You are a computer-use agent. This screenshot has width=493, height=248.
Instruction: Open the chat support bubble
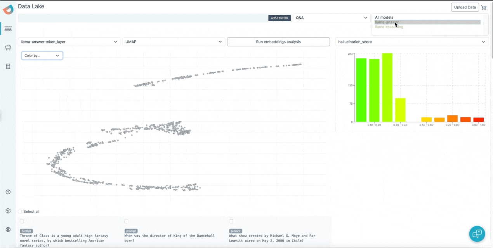tap(477, 234)
